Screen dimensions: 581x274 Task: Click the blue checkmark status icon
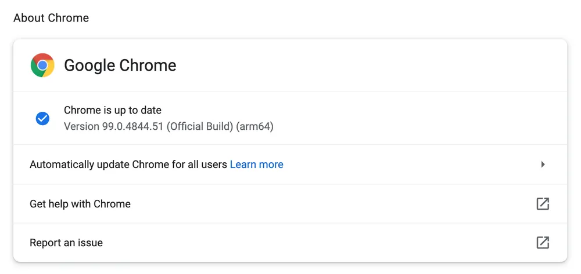42,118
